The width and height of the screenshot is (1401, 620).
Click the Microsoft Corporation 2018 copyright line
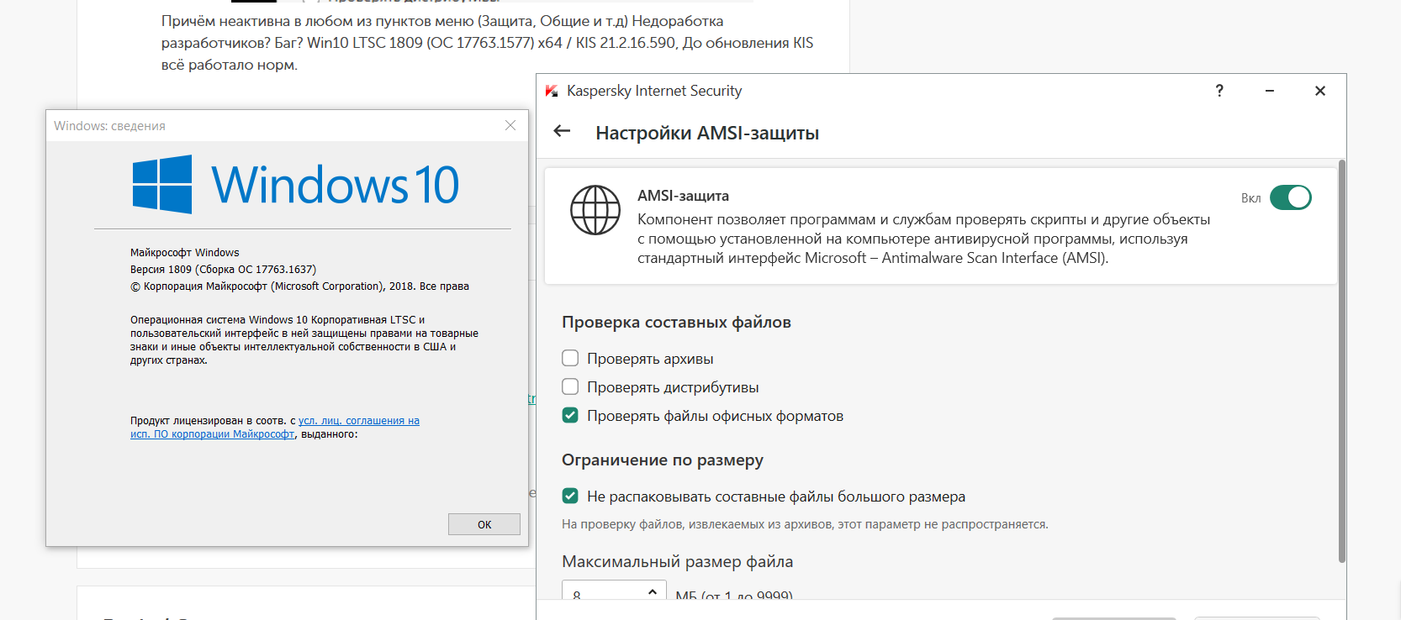point(299,286)
